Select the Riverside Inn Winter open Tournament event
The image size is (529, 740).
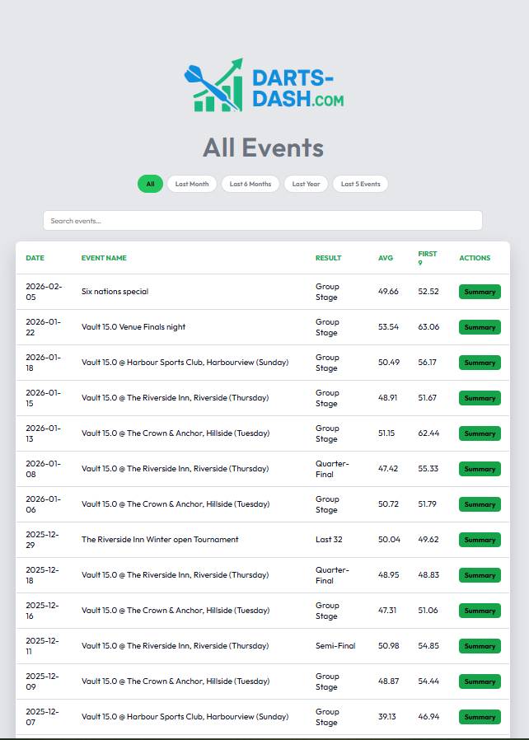click(161, 540)
